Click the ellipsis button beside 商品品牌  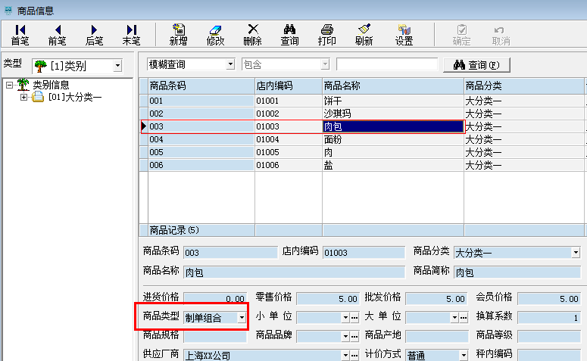pyautogui.click(x=354, y=337)
